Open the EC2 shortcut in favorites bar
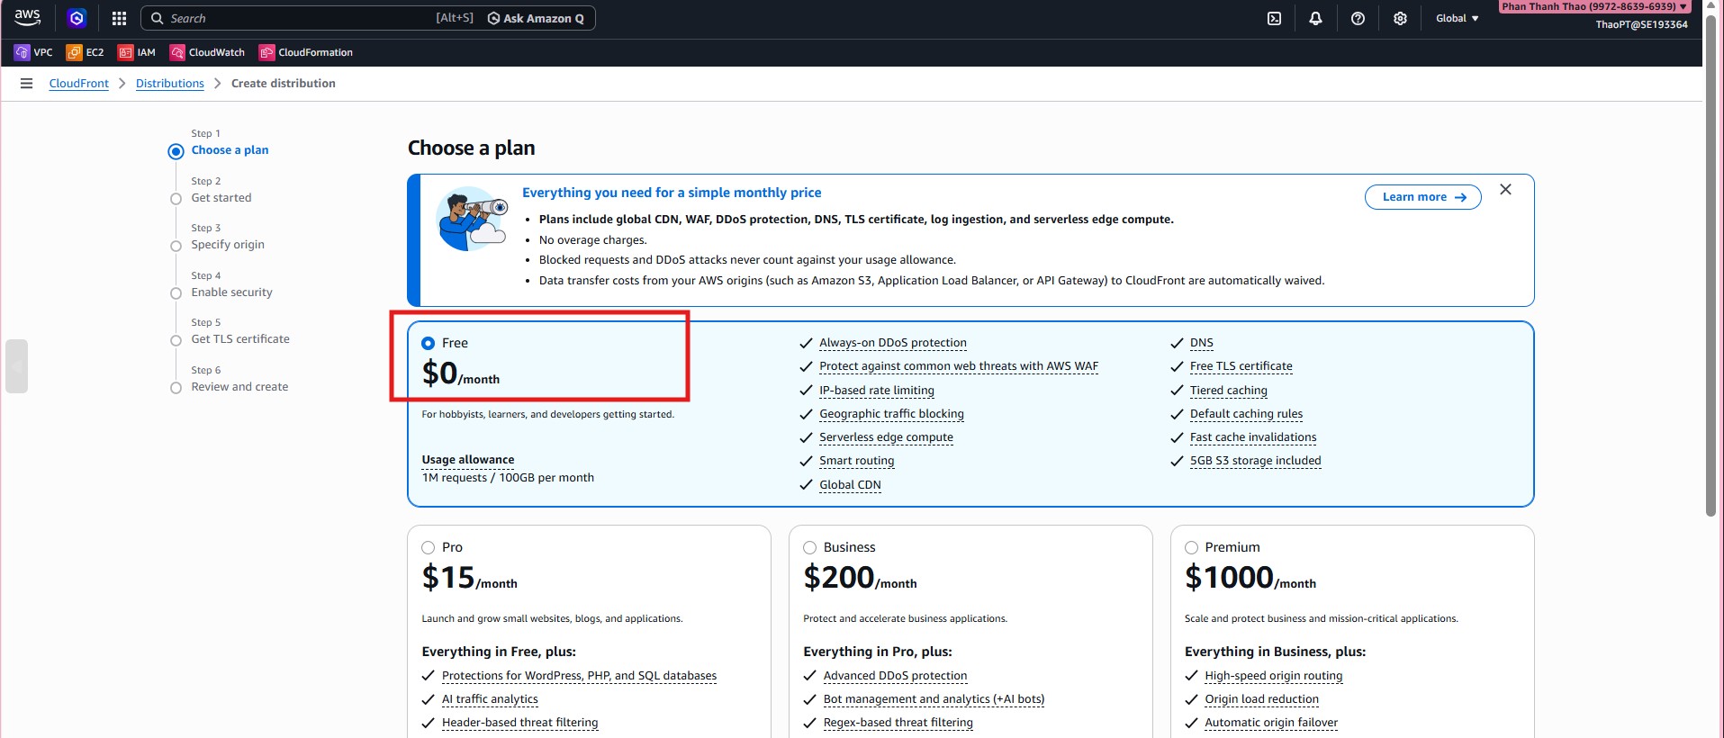Image resolution: width=1724 pixels, height=738 pixels. click(86, 52)
